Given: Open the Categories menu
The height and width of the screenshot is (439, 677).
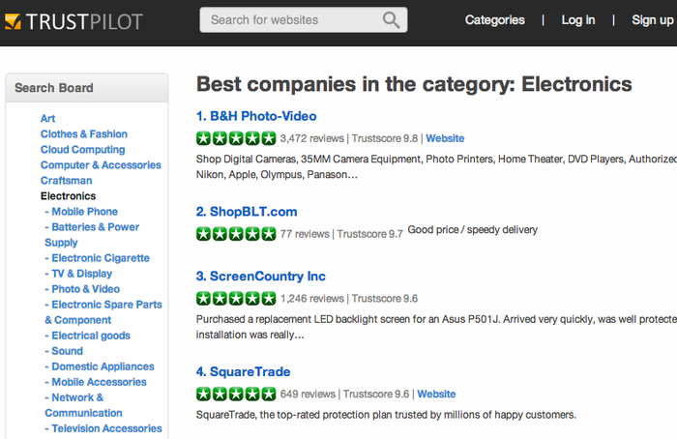Looking at the screenshot, I should coord(495,20).
